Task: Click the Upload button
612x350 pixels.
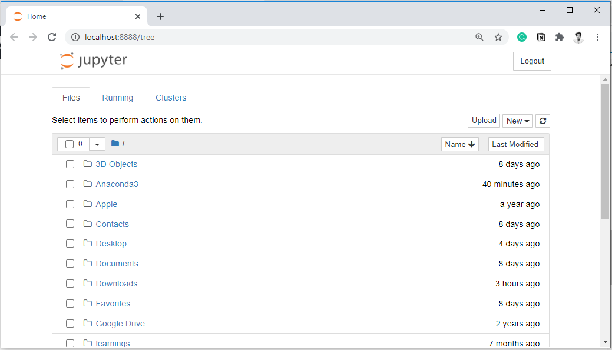Action: tap(484, 121)
